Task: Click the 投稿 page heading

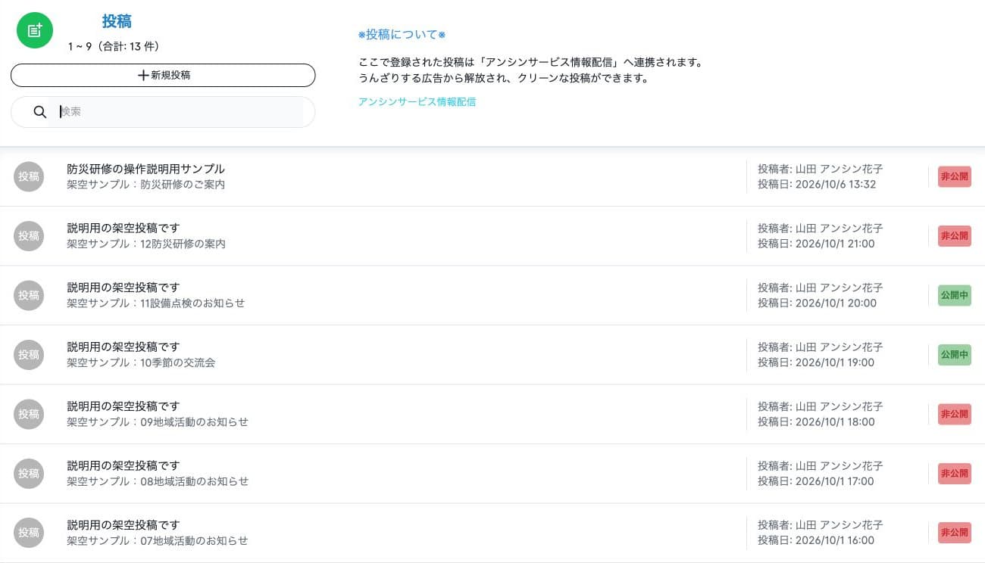Action: coord(117,22)
